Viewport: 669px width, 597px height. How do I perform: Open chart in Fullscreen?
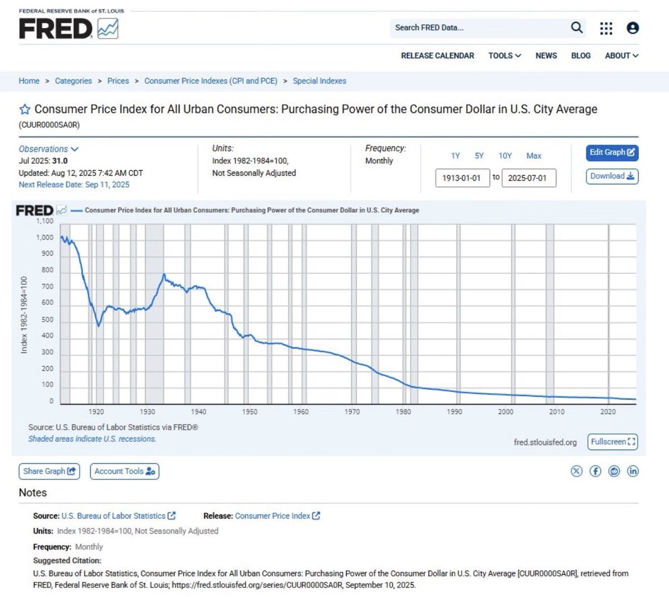point(613,442)
